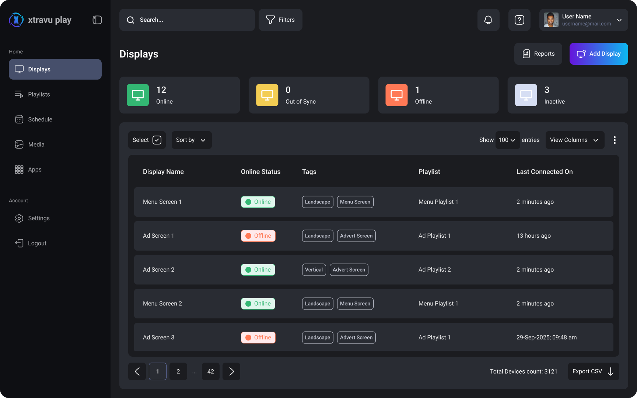
Task: Select page 1 button
Action: pos(158,371)
